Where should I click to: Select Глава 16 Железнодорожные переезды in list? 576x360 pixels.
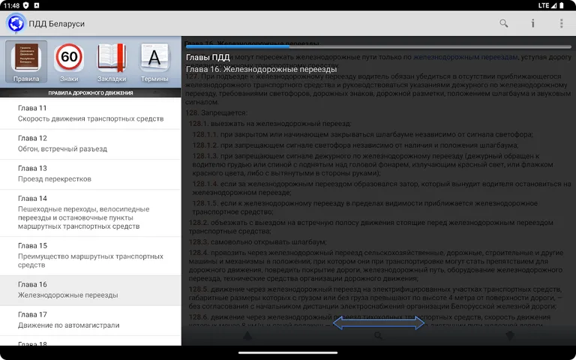click(90, 290)
